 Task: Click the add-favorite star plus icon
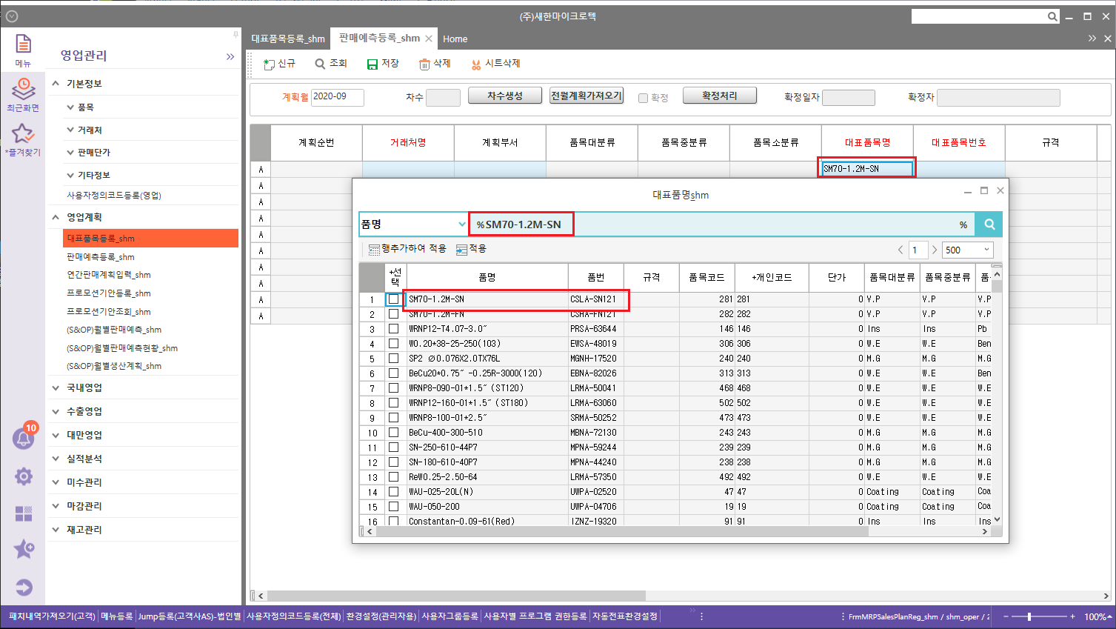[x=24, y=549]
